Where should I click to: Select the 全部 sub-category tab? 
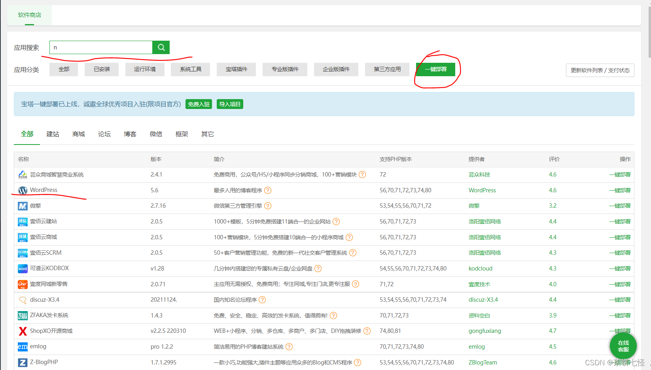27,134
